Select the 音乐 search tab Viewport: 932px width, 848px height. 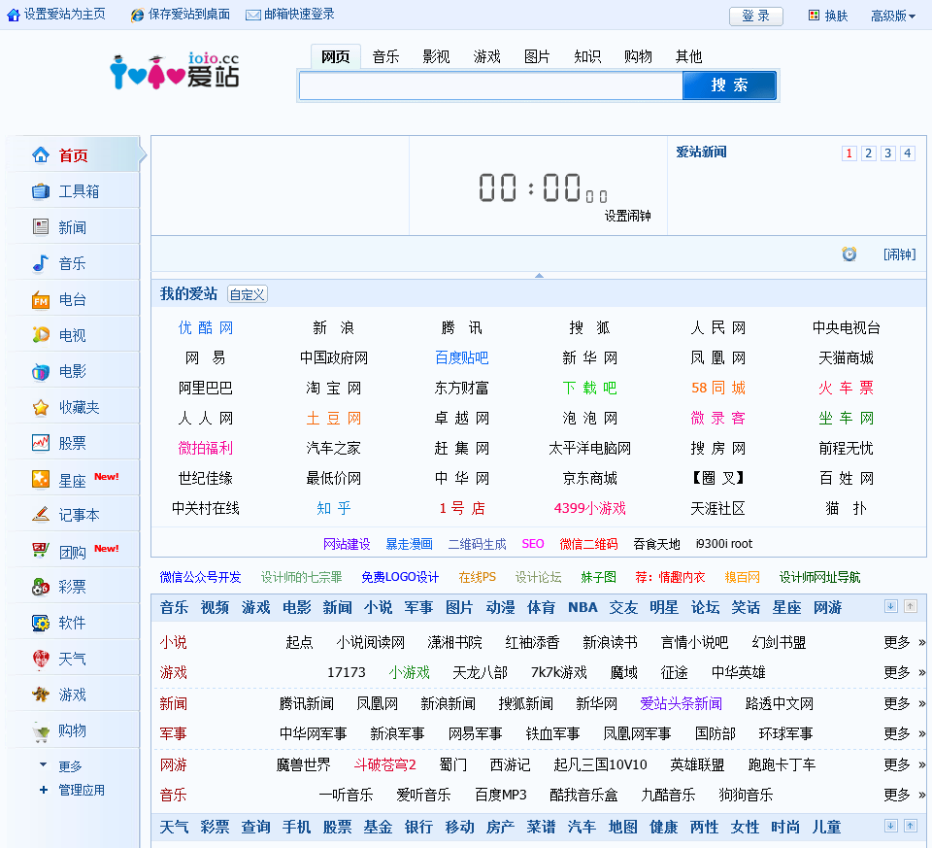coord(385,56)
